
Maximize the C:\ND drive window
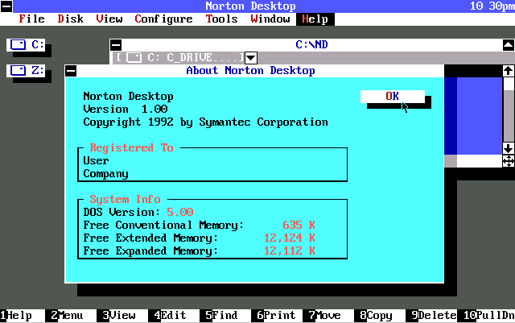[x=509, y=45]
